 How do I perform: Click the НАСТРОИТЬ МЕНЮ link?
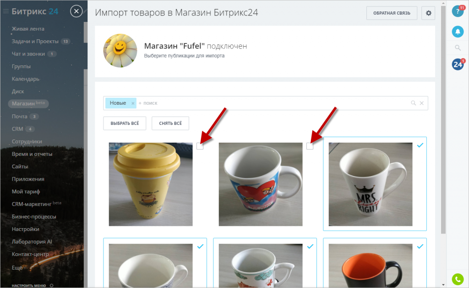point(29,286)
